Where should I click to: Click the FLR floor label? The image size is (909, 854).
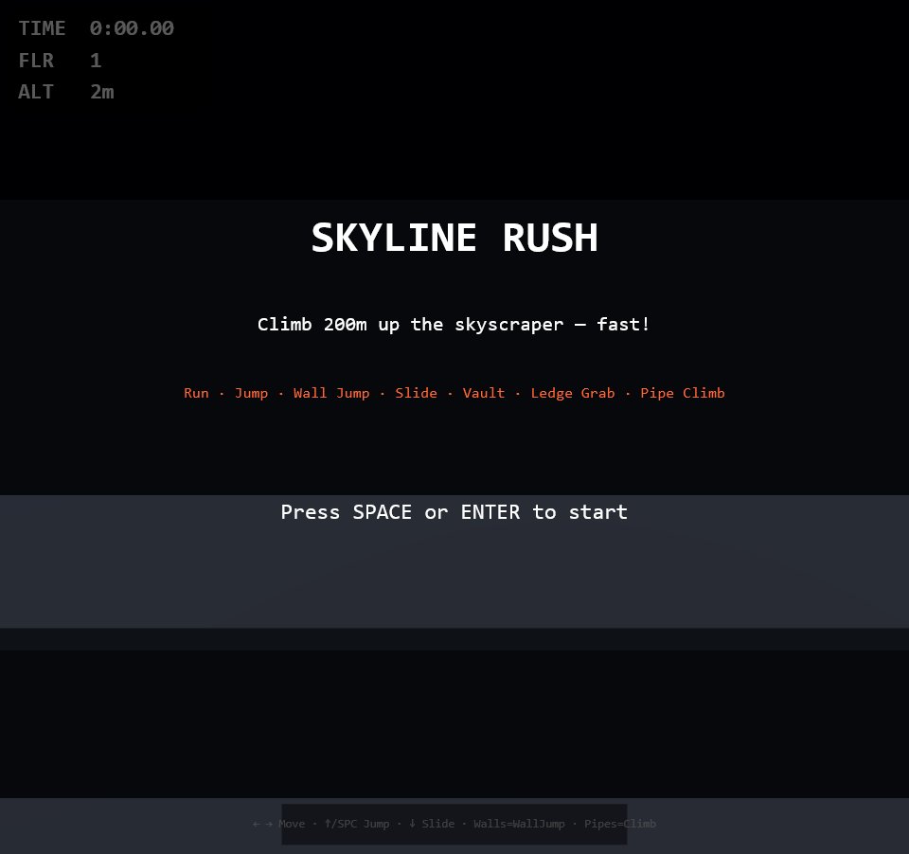[x=36, y=61]
